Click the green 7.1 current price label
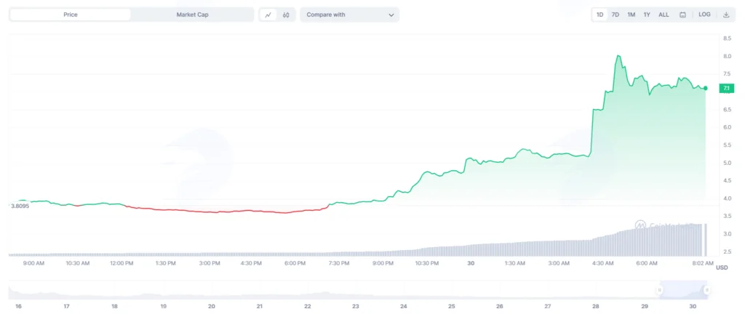745x314 pixels. pos(727,88)
